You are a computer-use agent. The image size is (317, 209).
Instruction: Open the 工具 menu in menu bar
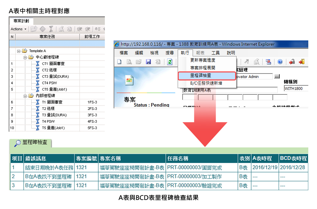(216, 53)
